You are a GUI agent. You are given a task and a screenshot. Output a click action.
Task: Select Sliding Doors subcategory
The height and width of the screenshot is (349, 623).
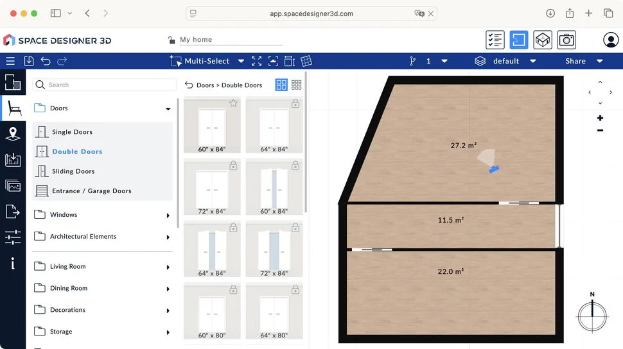pos(73,171)
